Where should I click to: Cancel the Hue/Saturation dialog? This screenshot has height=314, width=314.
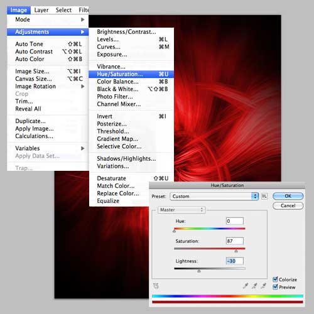(288, 205)
